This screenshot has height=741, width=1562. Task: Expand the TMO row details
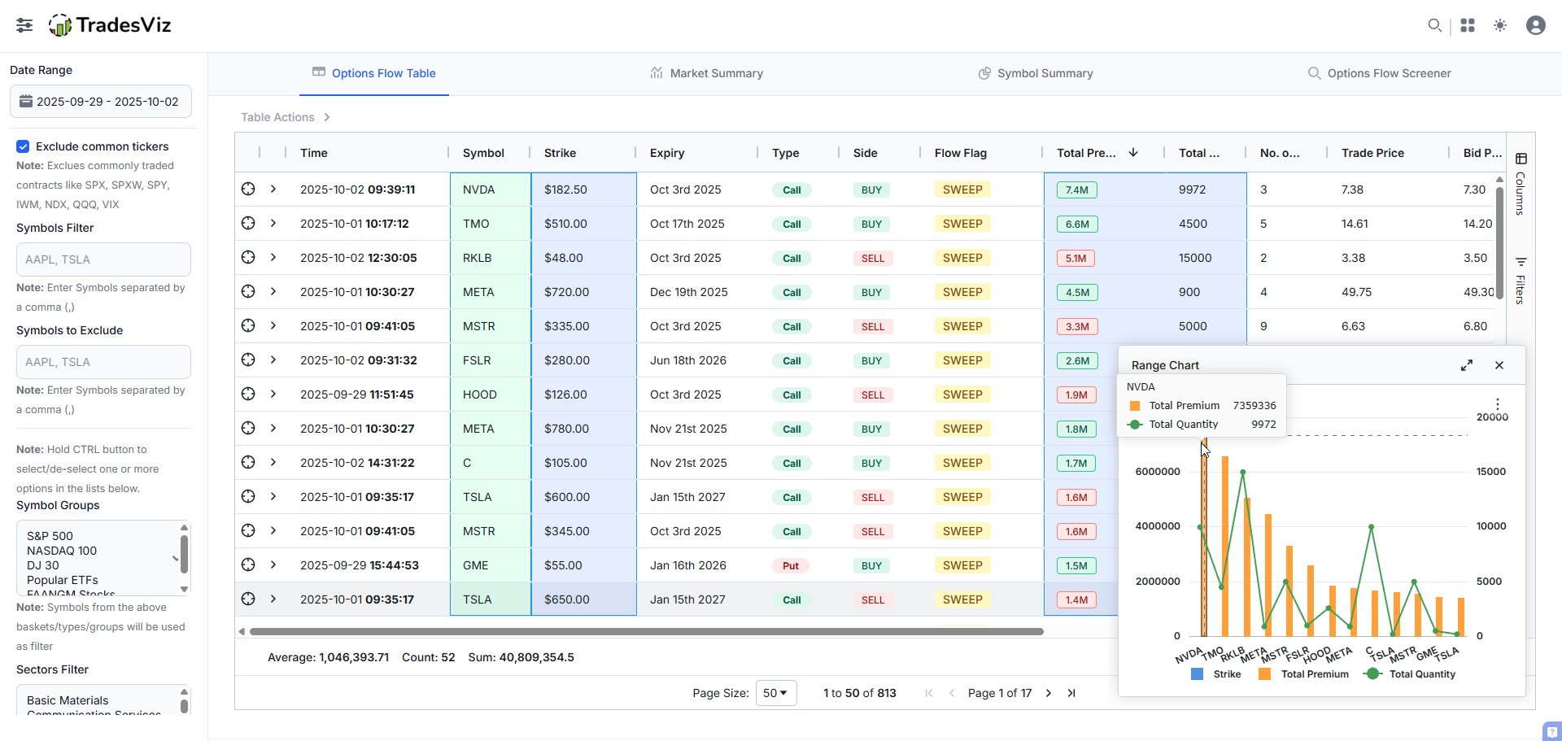tap(273, 223)
